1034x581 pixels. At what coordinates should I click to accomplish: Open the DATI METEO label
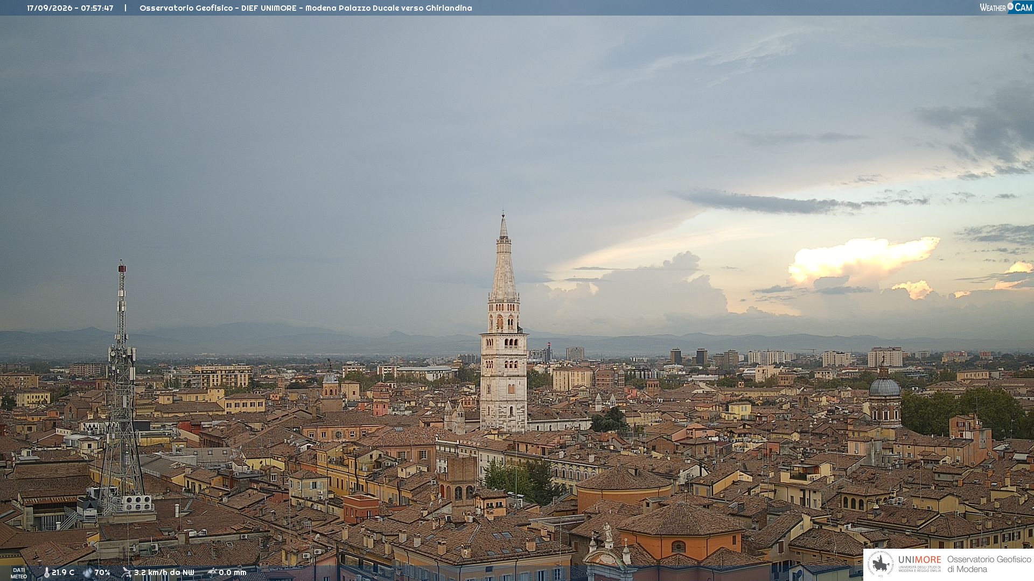[x=19, y=573]
